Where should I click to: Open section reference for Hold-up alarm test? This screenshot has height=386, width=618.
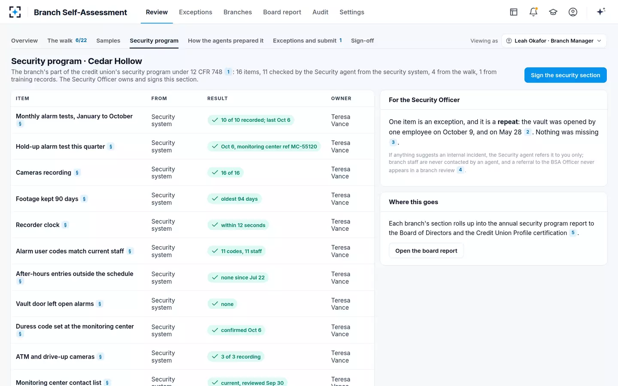point(111,147)
